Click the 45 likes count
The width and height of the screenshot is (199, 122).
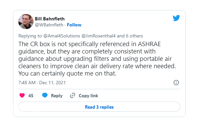[x=31, y=96]
